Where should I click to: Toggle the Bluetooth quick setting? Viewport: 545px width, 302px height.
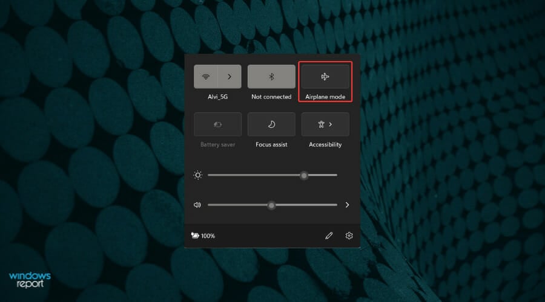click(271, 77)
